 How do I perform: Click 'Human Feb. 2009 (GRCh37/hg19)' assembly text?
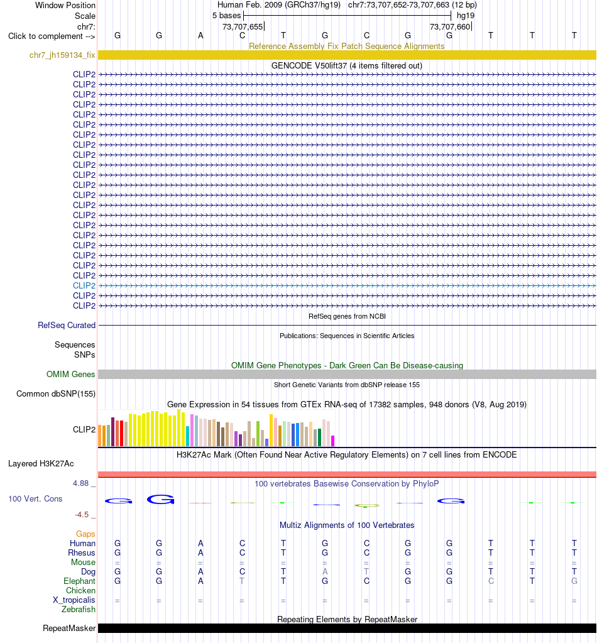(x=279, y=5)
